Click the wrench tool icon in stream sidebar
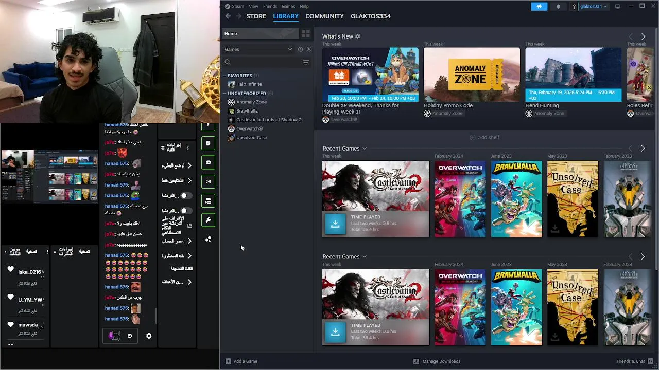This screenshot has height=370, width=659. point(208,220)
